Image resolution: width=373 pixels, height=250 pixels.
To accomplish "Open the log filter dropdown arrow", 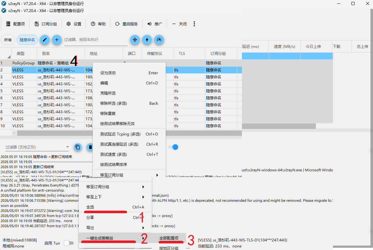I will (68, 147).
